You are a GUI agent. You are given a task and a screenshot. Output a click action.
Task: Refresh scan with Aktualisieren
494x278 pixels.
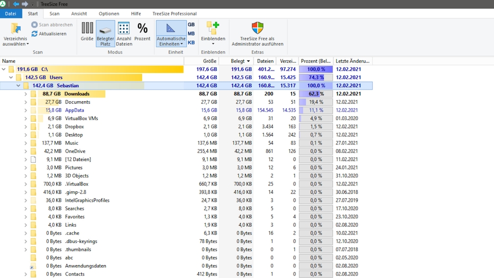pyautogui.click(x=49, y=34)
